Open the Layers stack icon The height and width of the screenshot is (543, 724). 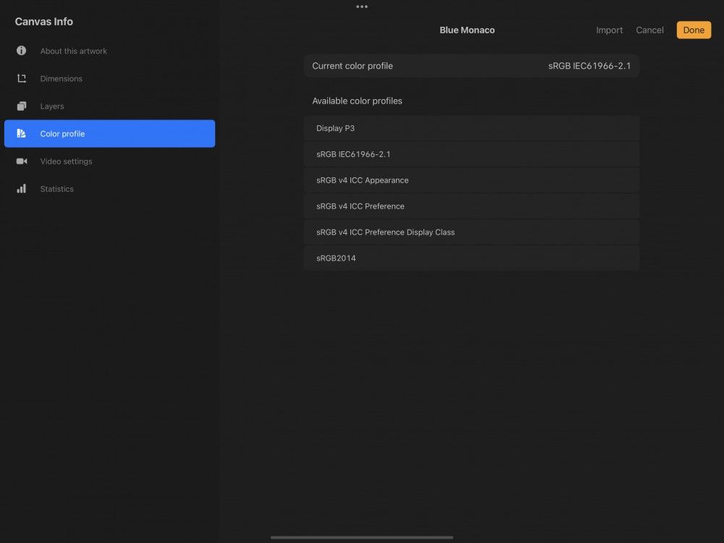click(x=22, y=106)
